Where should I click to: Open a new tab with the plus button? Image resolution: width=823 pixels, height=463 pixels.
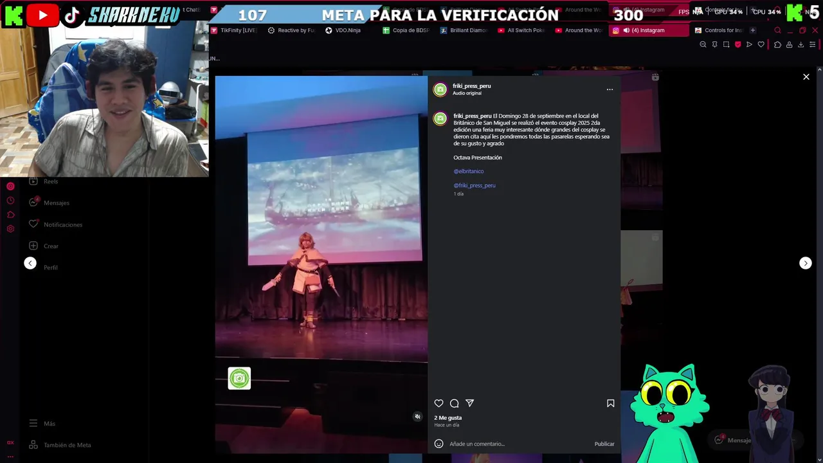[753, 30]
